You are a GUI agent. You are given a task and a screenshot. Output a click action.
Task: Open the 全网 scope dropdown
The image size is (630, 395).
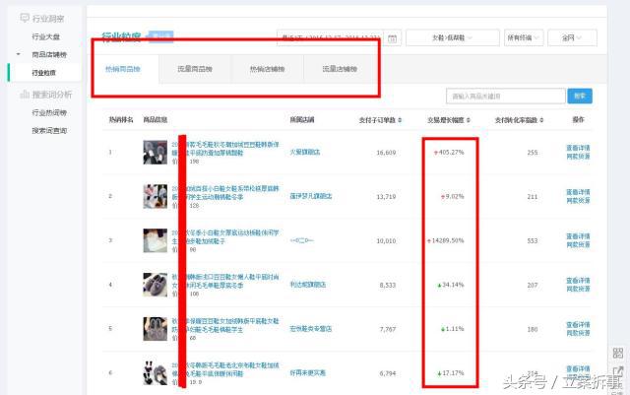coord(572,37)
